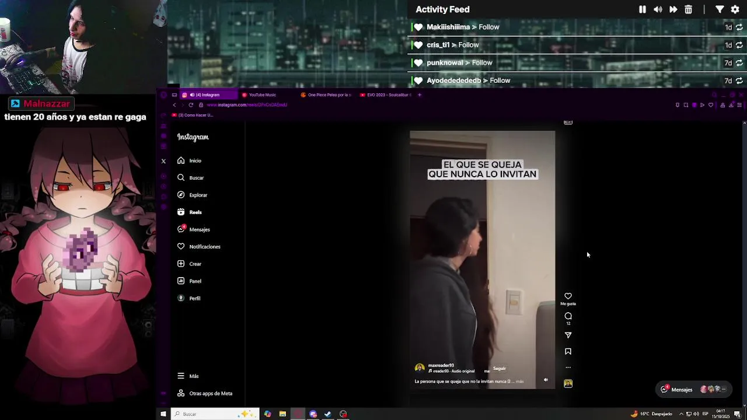This screenshot has height=420, width=747.
Task: Toggle reel sound mute button
Action: pos(546,380)
